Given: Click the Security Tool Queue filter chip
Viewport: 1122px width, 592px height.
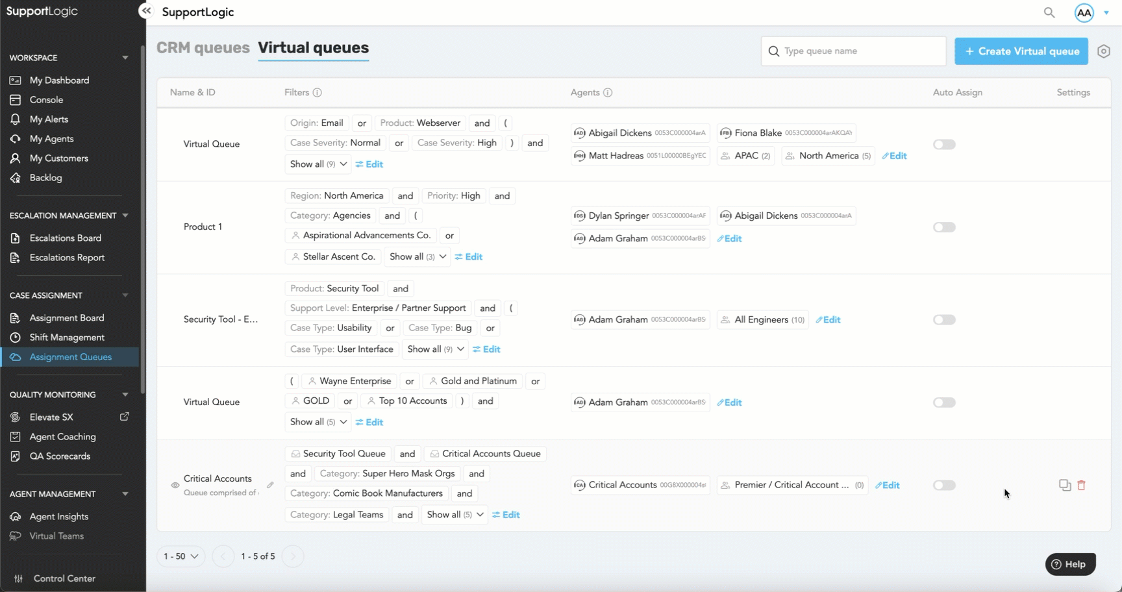Looking at the screenshot, I should [338, 454].
